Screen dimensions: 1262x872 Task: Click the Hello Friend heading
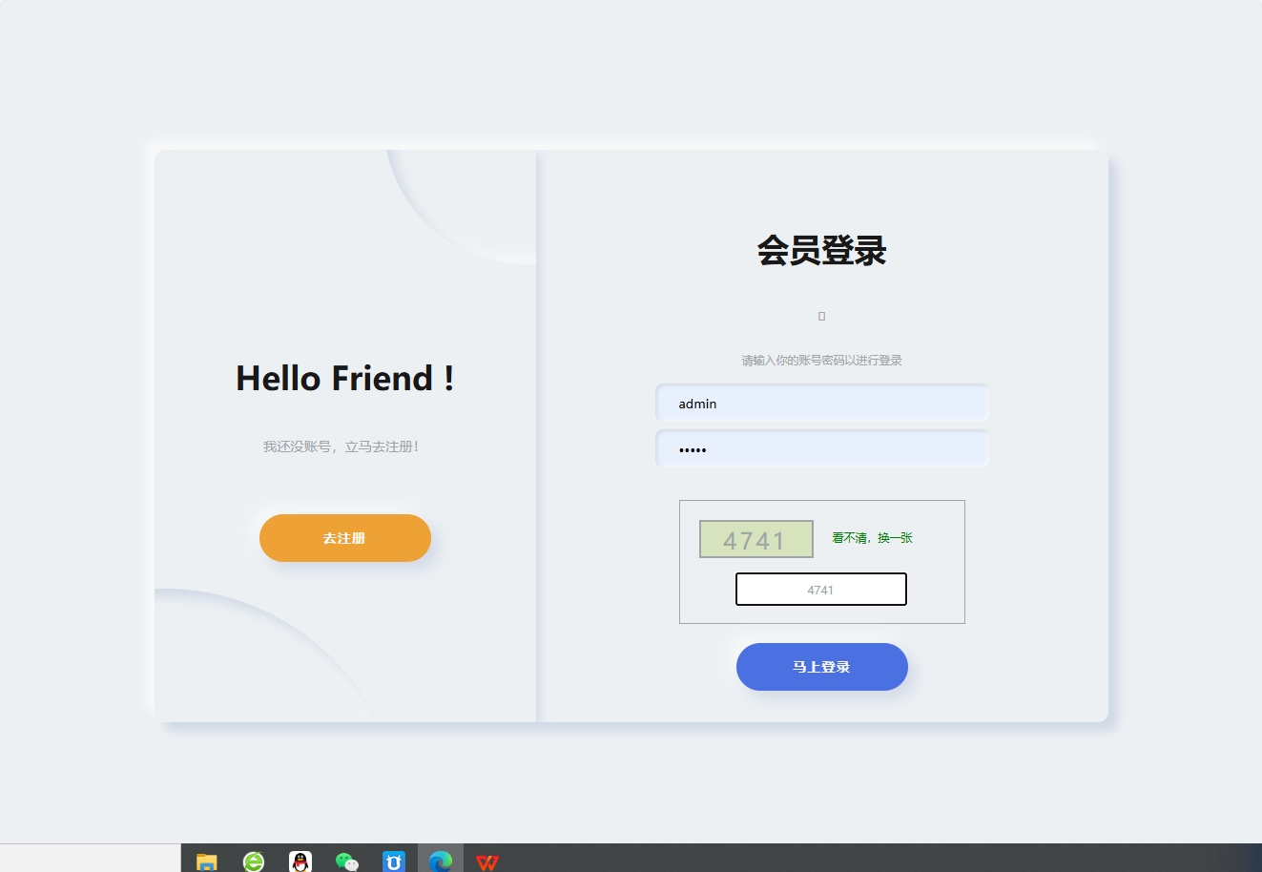[x=345, y=378]
